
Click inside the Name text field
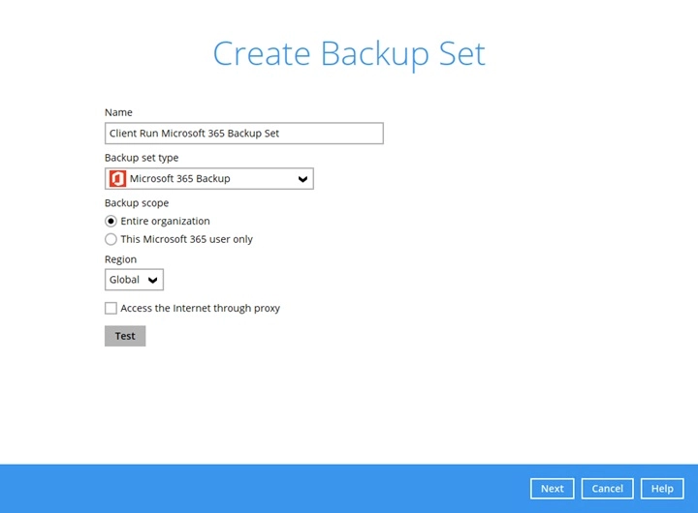(243, 134)
